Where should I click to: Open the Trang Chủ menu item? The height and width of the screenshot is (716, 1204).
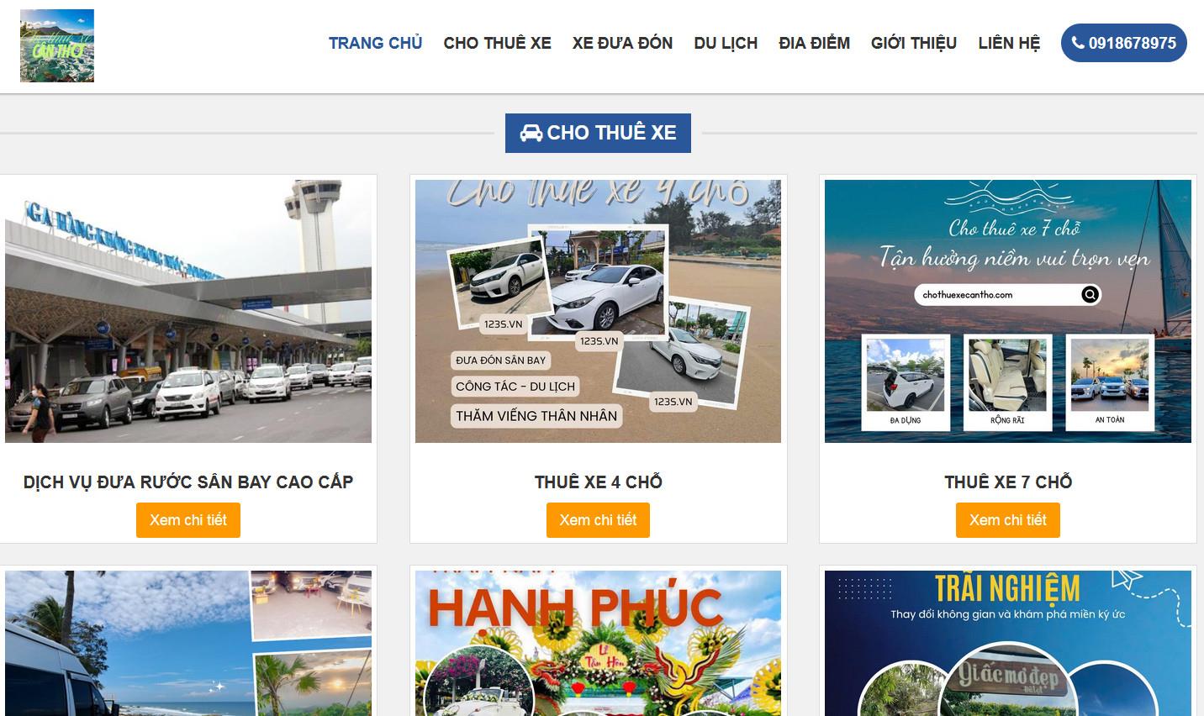375,43
